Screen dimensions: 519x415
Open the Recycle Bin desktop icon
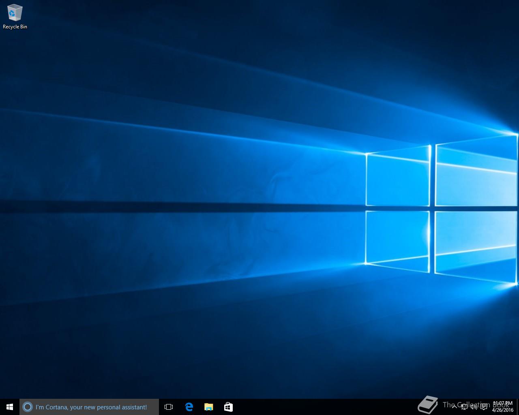15,13
